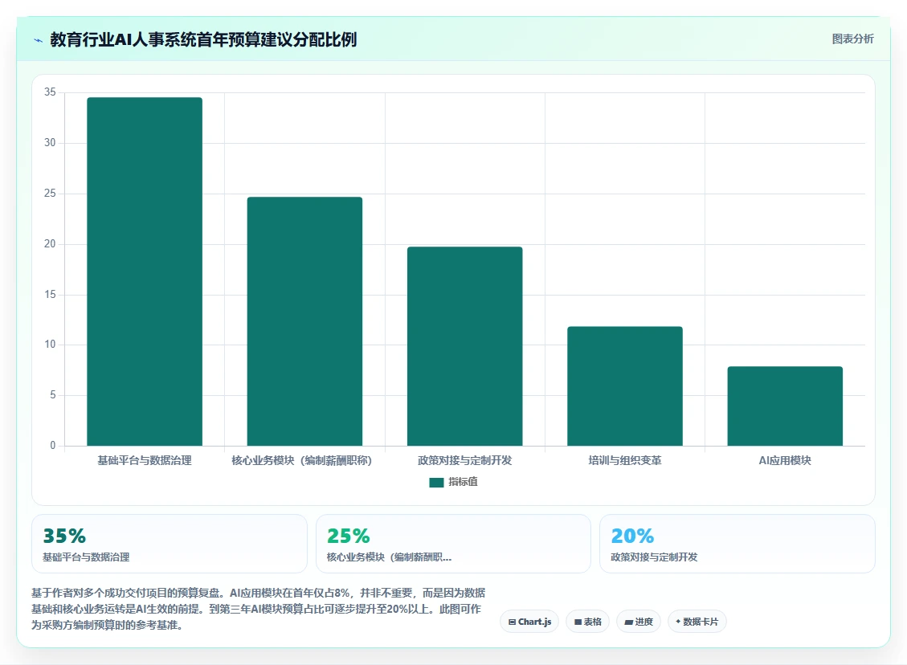The height and width of the screenshot is (665, 907).
Task: Select the 数据卡片 tag button
Action: tap(697, 622)
